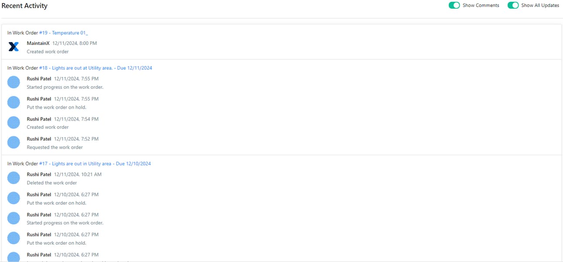The image size is (563, 262).
Task: Open work order #17 Lights out in Utility area
Action: [x=95, y=164]
